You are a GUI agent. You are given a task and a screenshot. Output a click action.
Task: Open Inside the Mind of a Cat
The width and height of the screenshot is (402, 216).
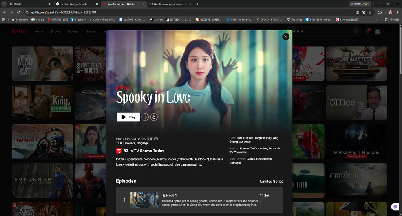(x=42, y=63)
